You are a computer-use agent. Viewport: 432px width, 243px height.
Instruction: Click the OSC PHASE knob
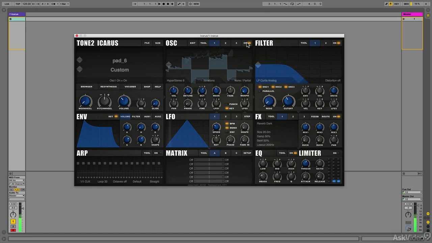[x=188, y=103]
